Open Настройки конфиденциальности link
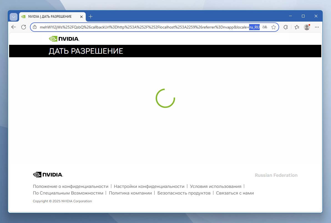This screenshot has height=223, width=331. (149, 186)
